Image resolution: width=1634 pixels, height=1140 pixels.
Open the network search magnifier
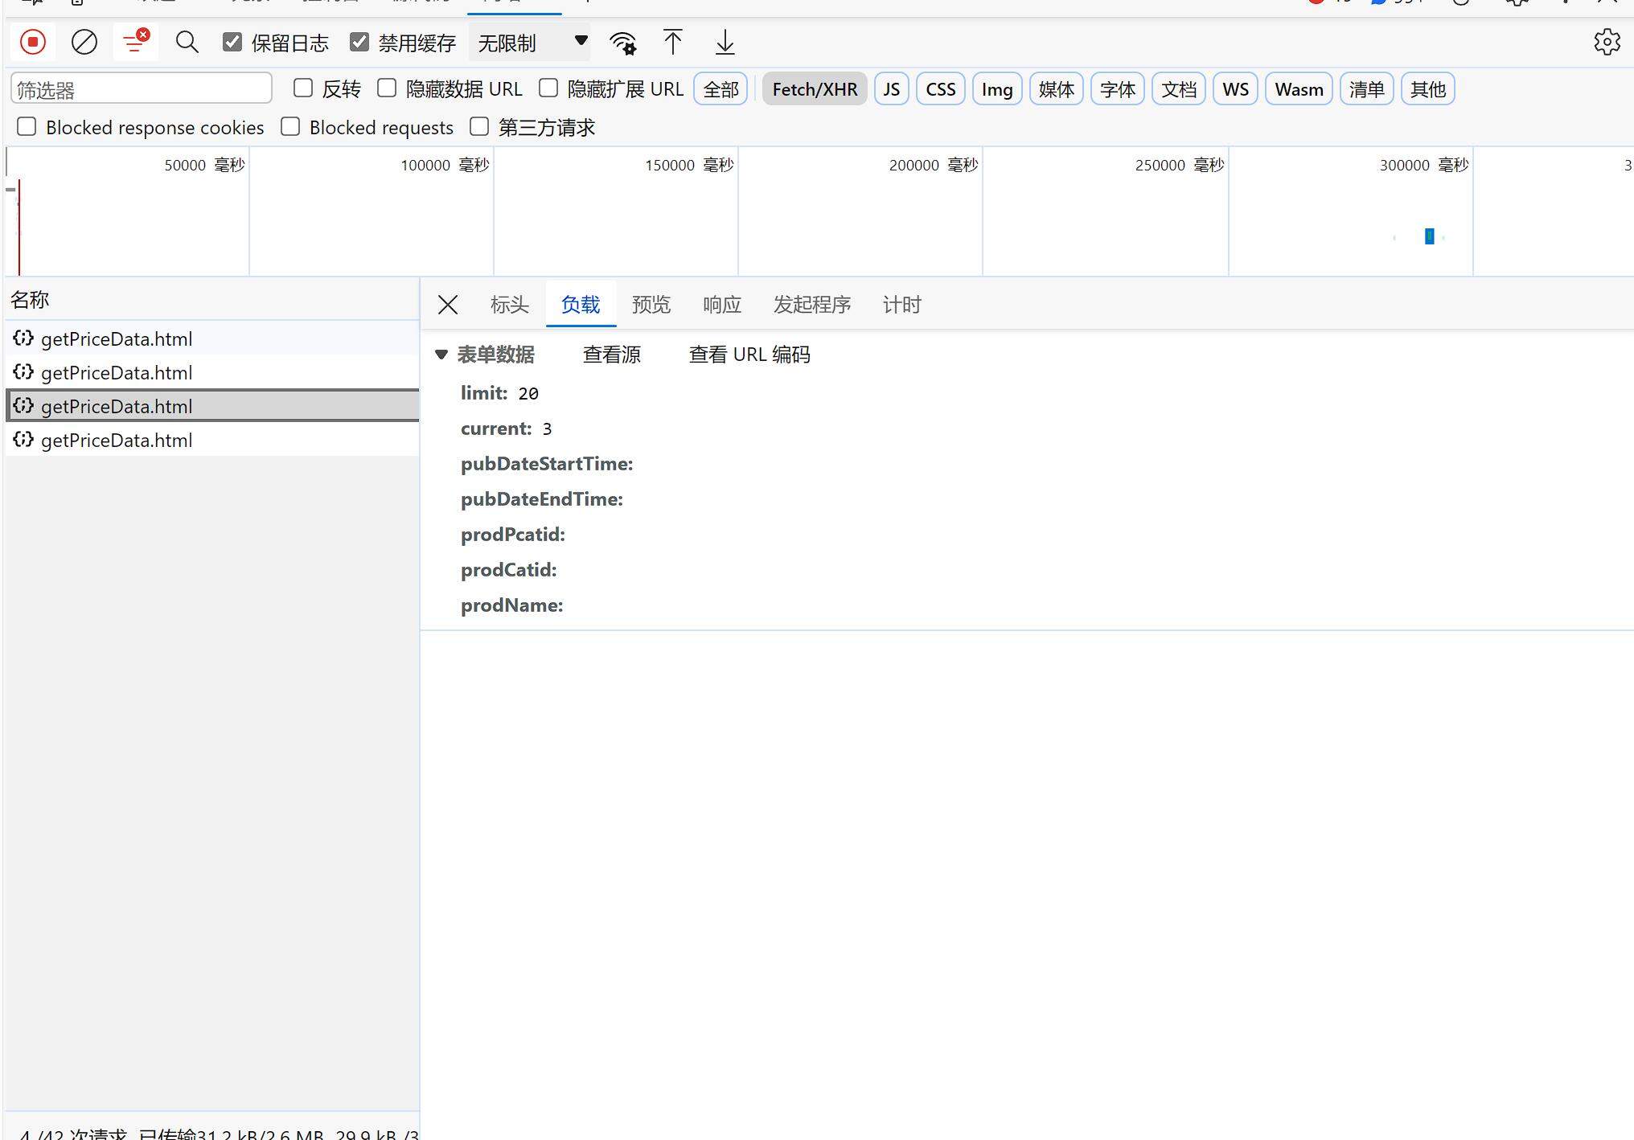(x=187, y=43)
